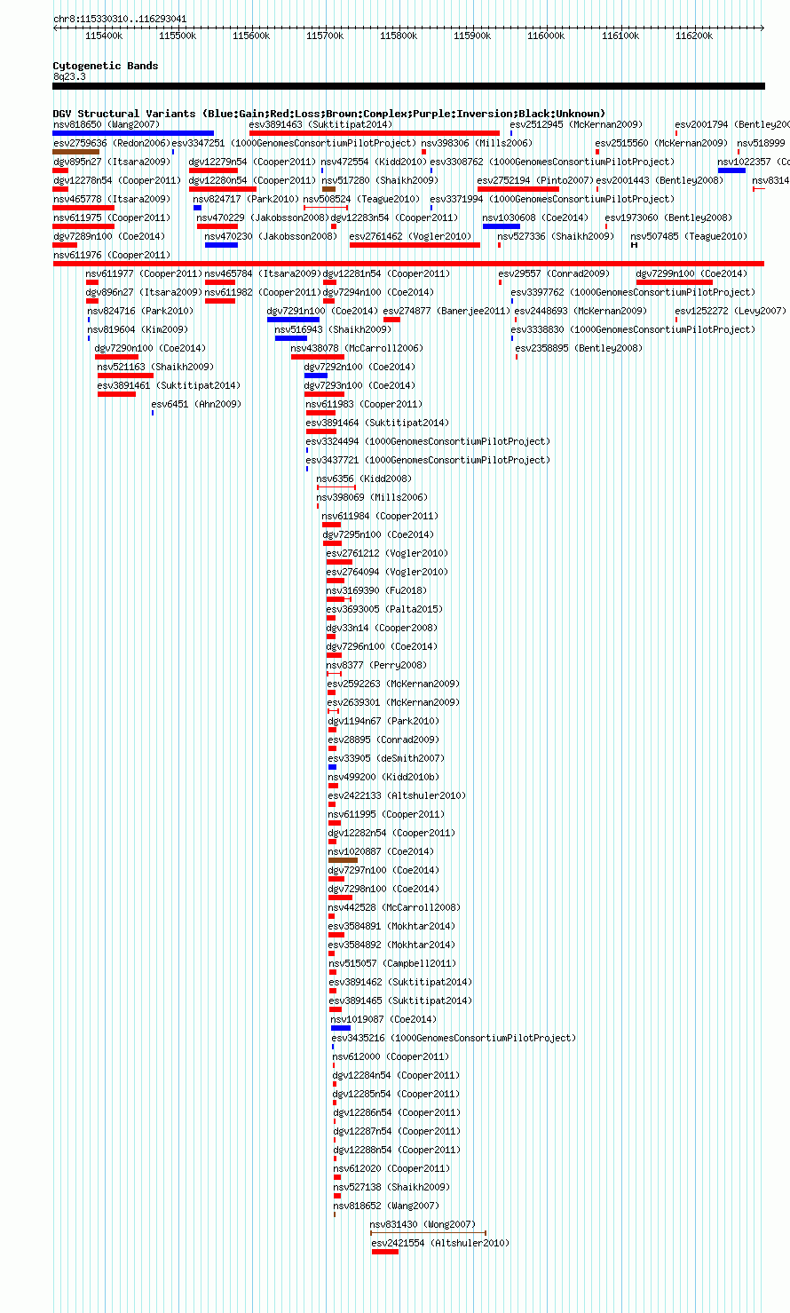This screenshot has height=1313, width=790.
Task: Select nsv1030608 (Coe2014) label
Action: [x=535, y=218]
